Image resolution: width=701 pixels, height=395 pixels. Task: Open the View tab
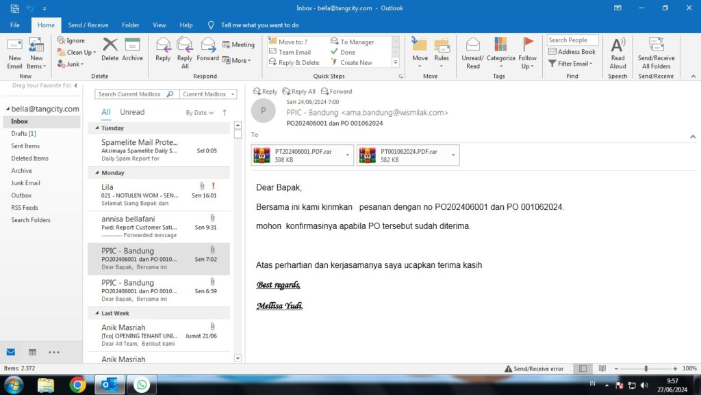click(159, 25)
